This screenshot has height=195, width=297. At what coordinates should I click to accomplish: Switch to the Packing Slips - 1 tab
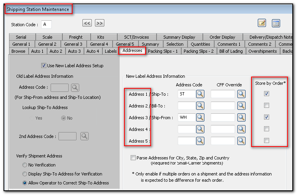[x=163, y=51]
